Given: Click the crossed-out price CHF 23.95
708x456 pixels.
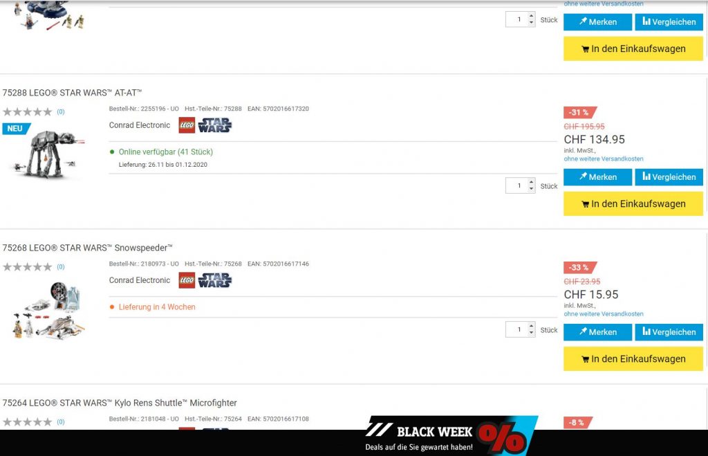Looking at the screenshot, I should coord(582,282).
